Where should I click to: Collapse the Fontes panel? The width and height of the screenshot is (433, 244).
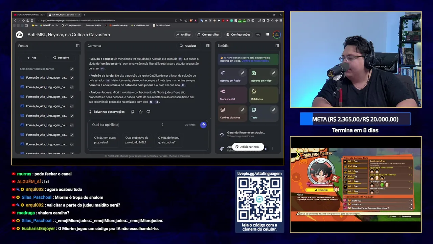tap(77, 46)
